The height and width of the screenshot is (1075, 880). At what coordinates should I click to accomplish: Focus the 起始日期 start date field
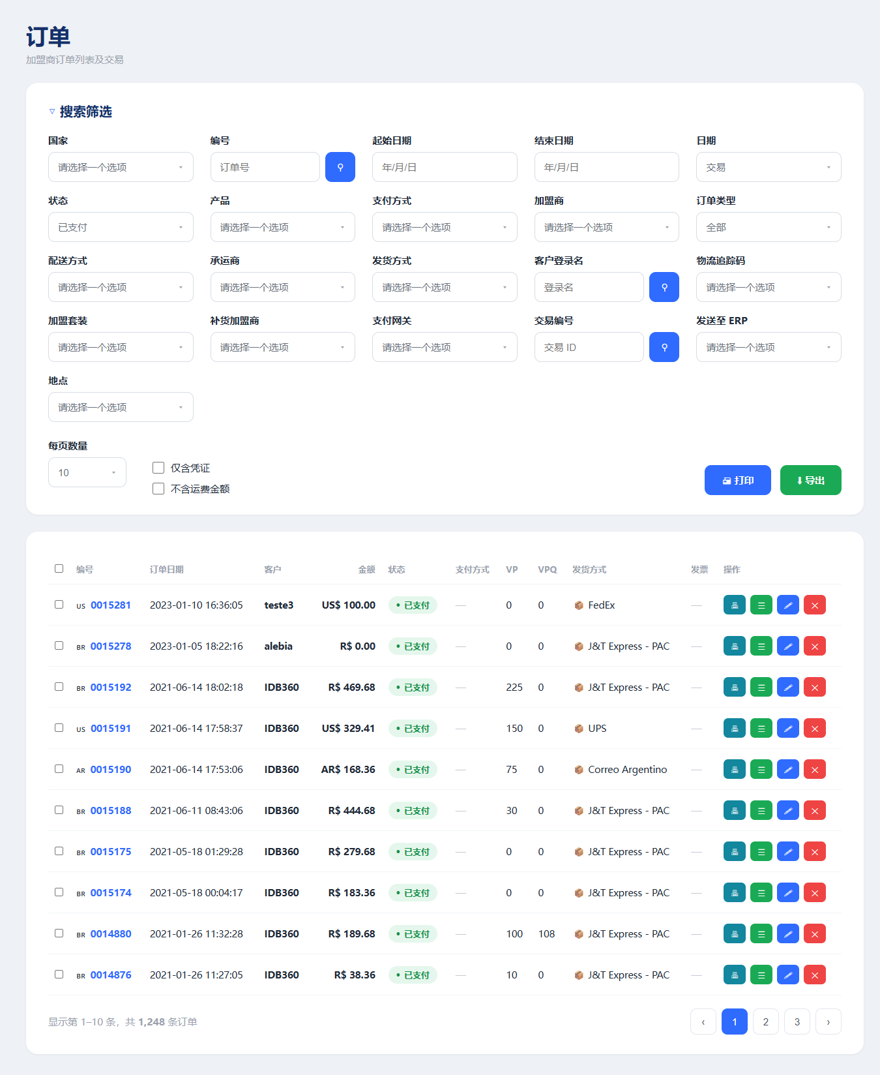pyautogui.click(x=445, y=167)
